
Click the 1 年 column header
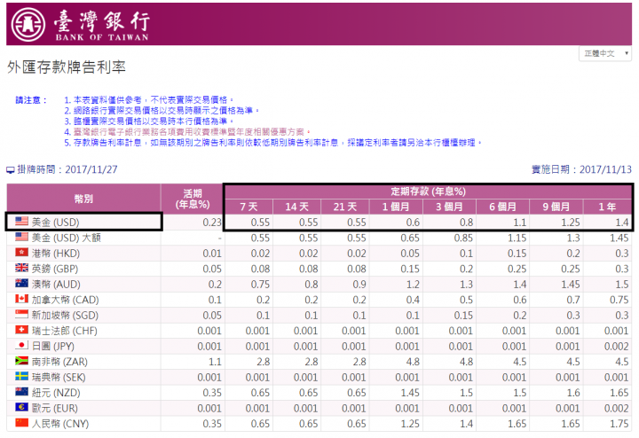[608, 206]
